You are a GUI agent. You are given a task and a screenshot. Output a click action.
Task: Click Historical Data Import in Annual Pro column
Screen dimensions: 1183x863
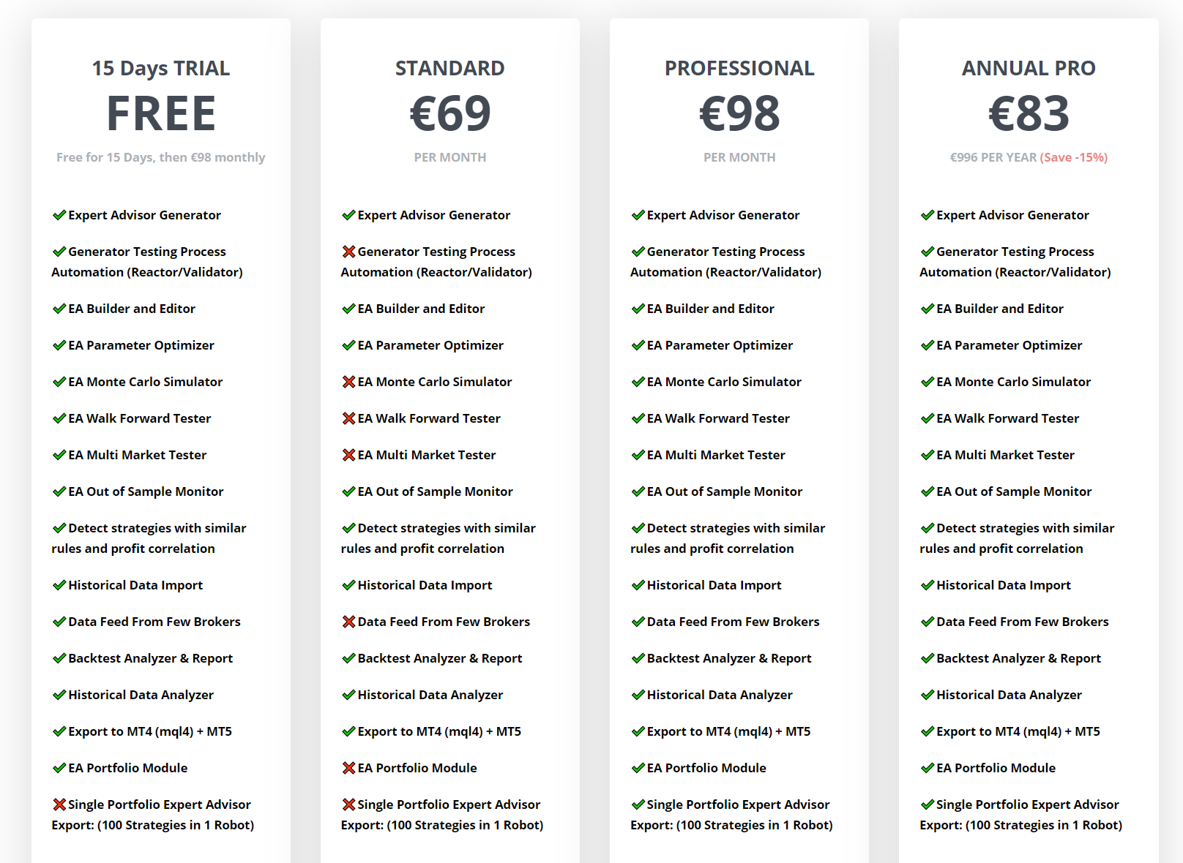click(x=1004, y=585)
